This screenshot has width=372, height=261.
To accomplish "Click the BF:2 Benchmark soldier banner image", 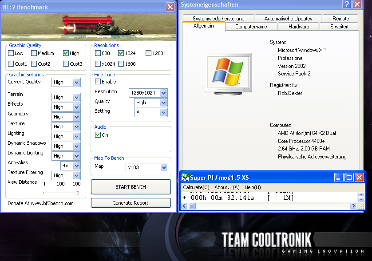I will coord(88,27).
